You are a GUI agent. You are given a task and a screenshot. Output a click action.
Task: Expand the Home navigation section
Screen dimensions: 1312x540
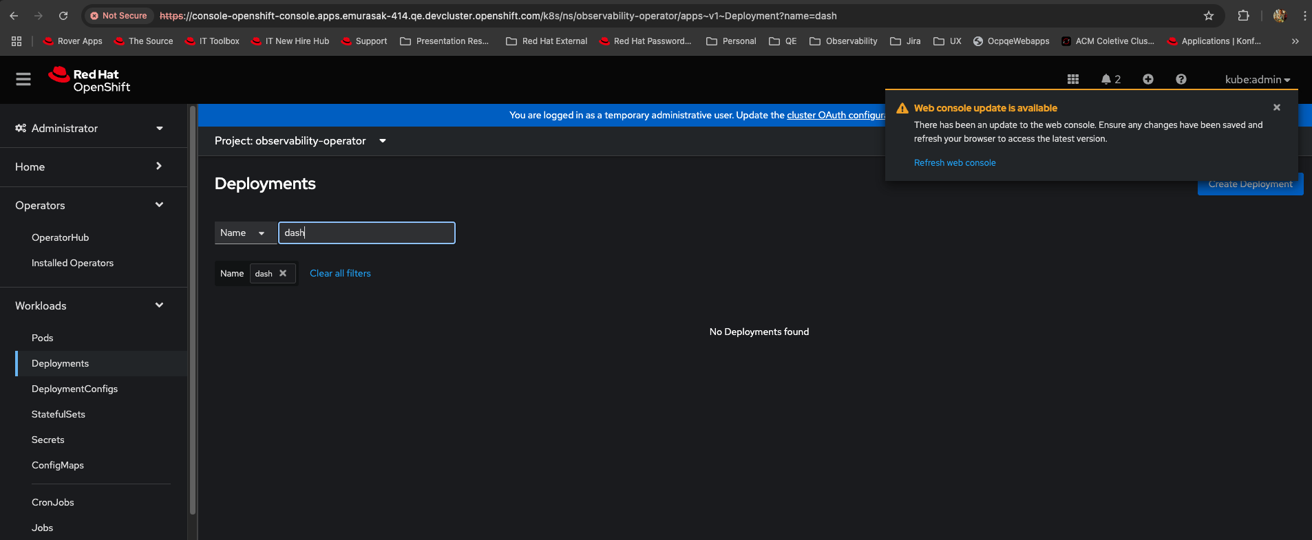[x=89, y=166]
